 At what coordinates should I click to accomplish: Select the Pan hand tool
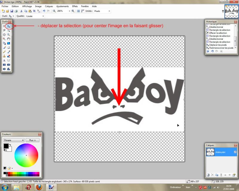point(9,39)
